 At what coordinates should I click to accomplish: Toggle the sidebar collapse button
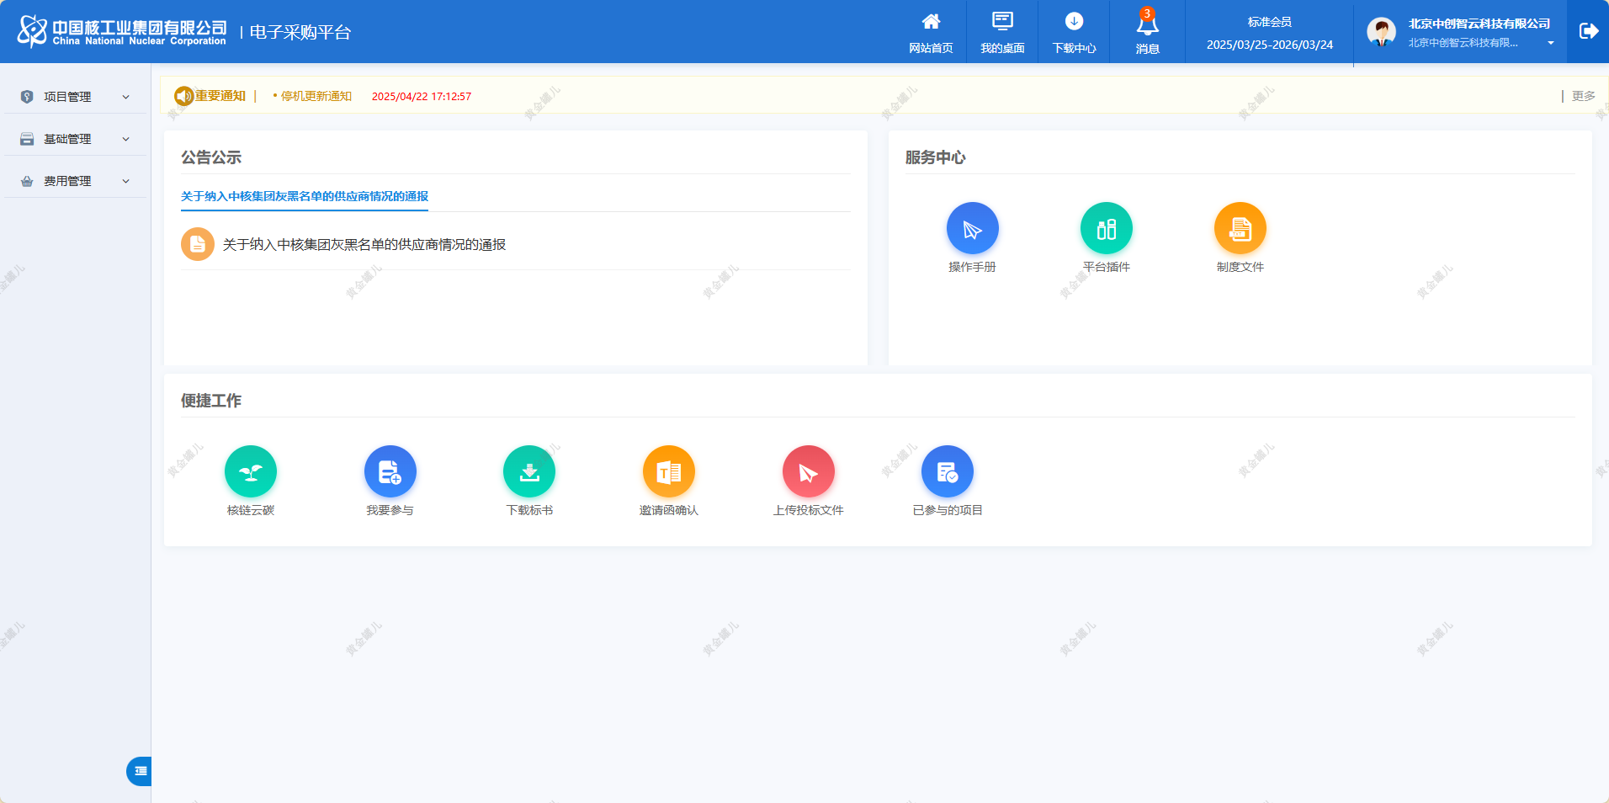click(140, 771)
